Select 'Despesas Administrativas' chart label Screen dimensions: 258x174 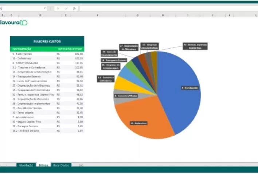[149, 46]
